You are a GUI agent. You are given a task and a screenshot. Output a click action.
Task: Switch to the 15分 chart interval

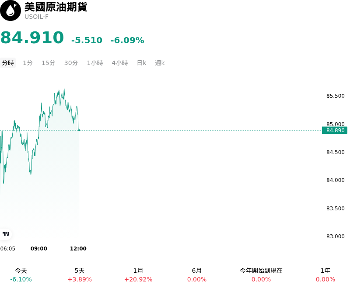click(x=49, y=63)
